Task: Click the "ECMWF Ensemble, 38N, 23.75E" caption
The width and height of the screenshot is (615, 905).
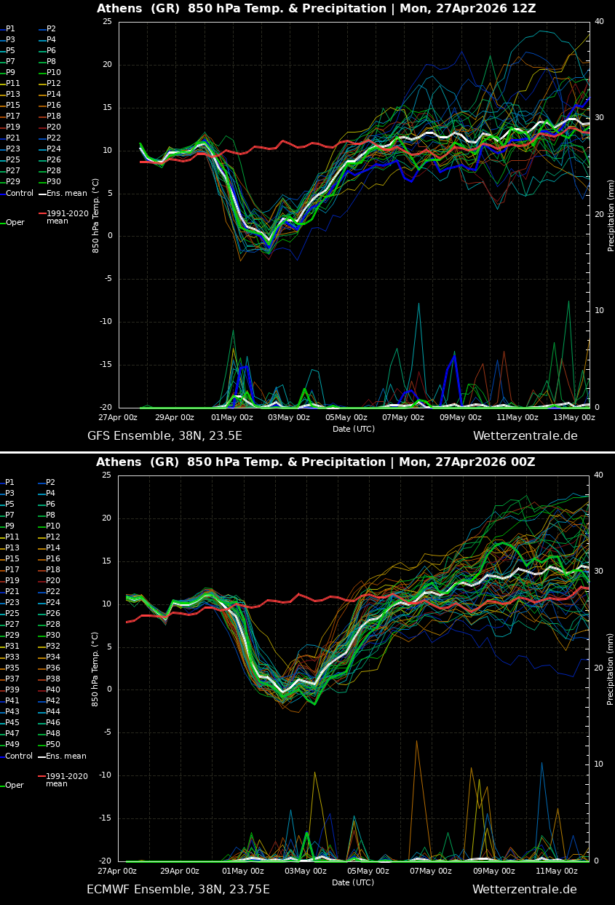Action: click(178, 890)
